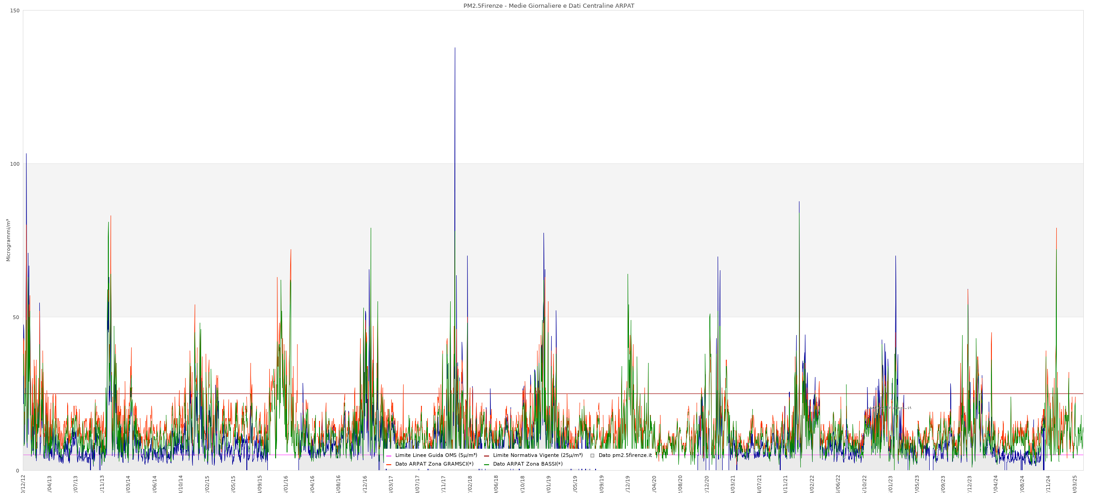
Task: Click the green BASSI legend line marker
Action: [x=486, y=464]
